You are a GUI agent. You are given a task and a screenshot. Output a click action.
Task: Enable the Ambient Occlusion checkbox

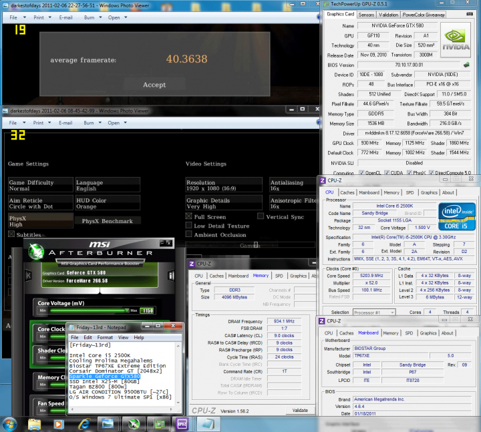189,234
